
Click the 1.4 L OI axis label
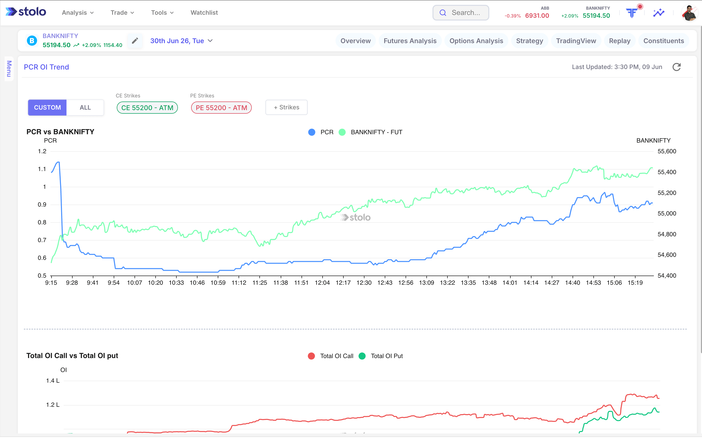tap(53, 381)
